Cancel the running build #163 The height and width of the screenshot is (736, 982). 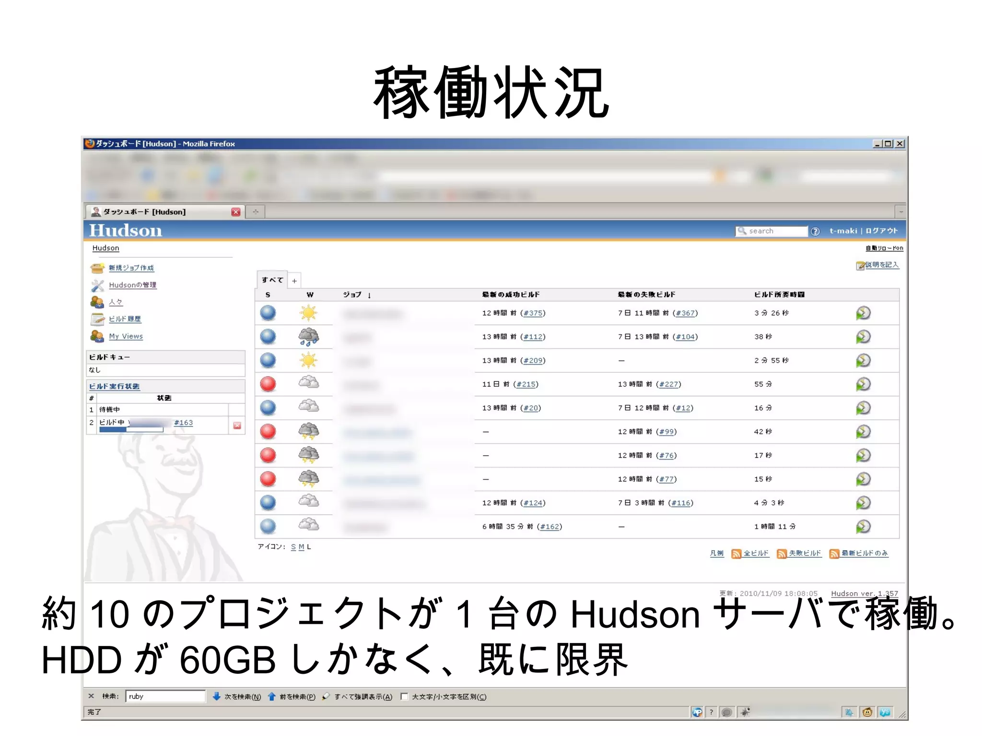click(237, 425)
